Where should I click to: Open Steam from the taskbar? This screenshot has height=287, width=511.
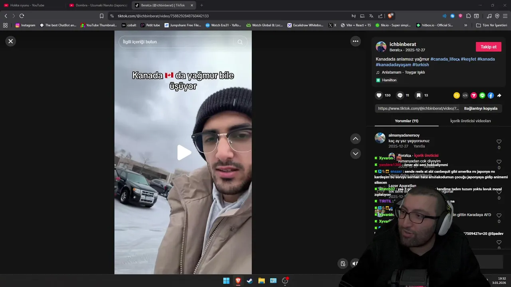[250, 281]
